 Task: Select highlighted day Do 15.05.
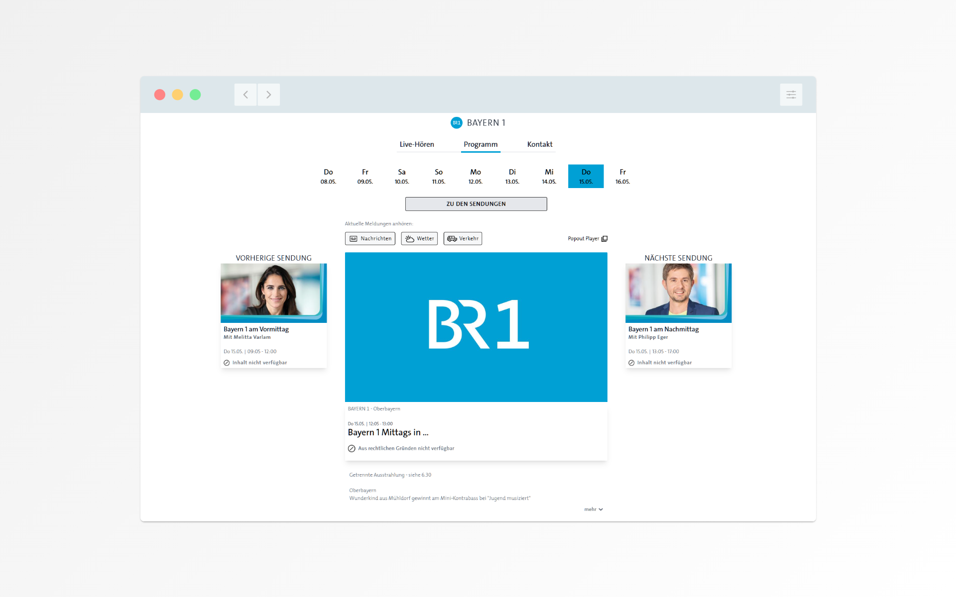[x=586, y=176]
